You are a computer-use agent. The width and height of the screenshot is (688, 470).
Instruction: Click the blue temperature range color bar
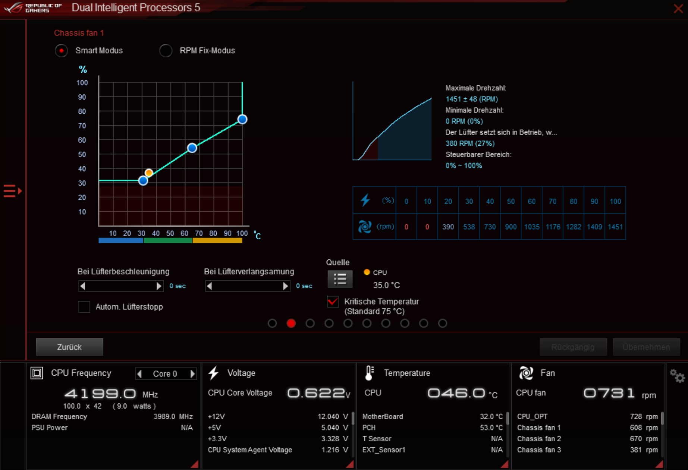coord(121,241)
